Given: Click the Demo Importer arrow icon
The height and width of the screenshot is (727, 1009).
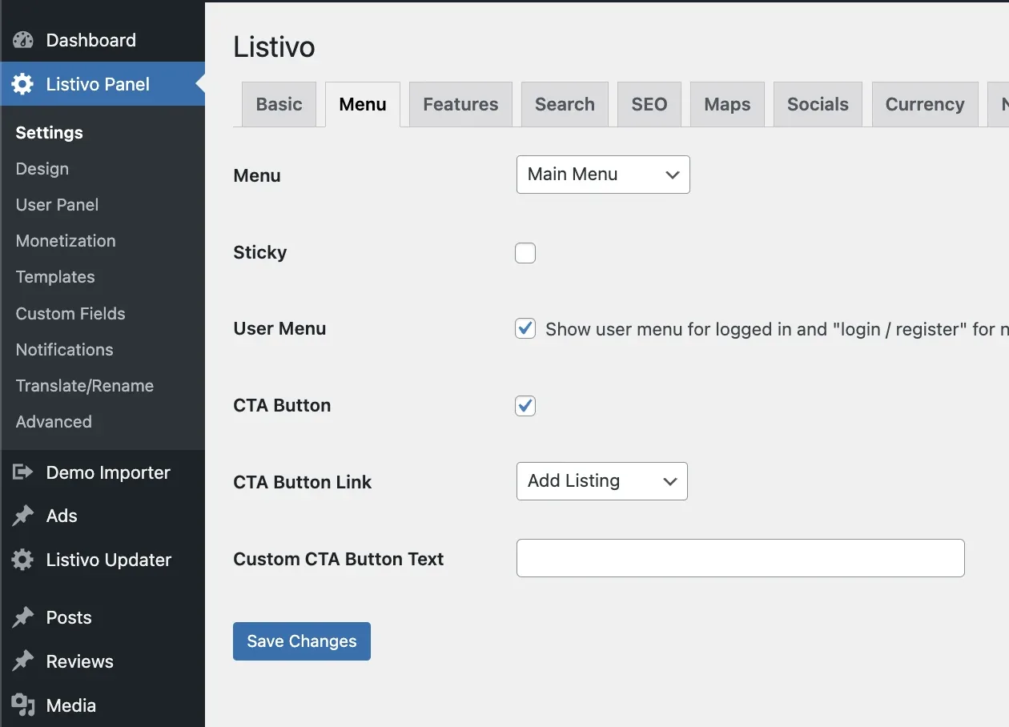Looking at the screenshot, I should [x=23, y=472].
